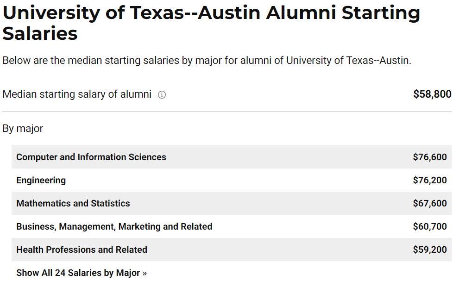The image size is (453, 281).
Task: Click the $58,800 median salary figure
Action: pos(432,94)
